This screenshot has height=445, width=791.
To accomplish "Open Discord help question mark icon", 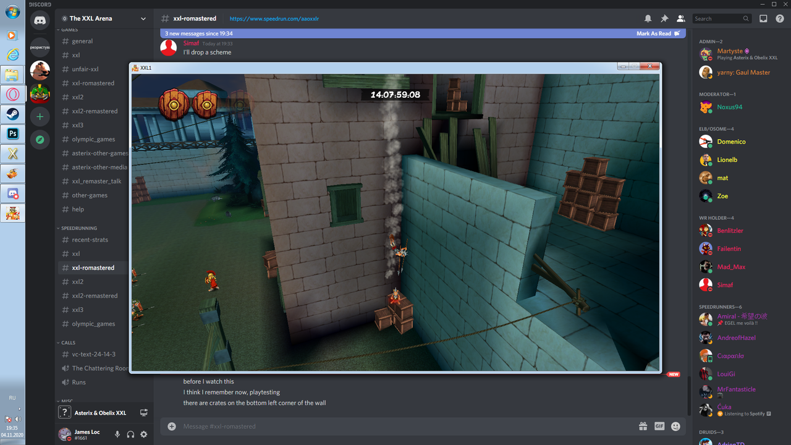I will pyautogui.click(x=780, y=19).
